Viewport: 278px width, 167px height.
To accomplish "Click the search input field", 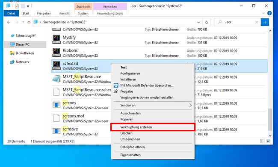I will (x=237, y=22).
